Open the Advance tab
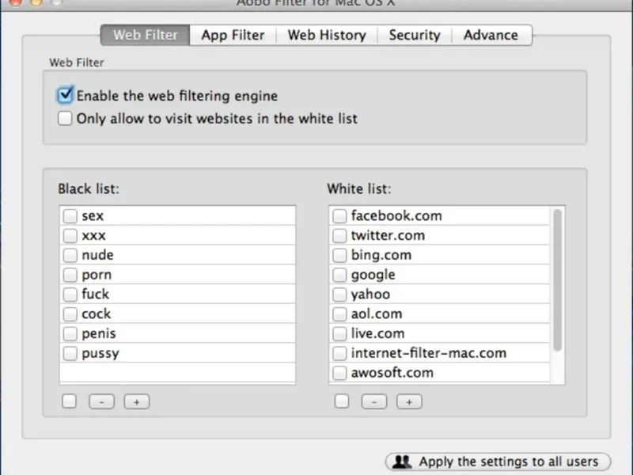Image resolution: width=633 pixels, height=475 pixels. (x=491, y=35)
